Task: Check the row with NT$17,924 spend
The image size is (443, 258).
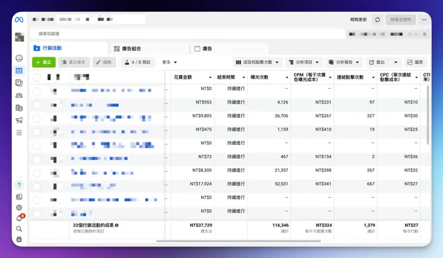Action: point(37,187)
